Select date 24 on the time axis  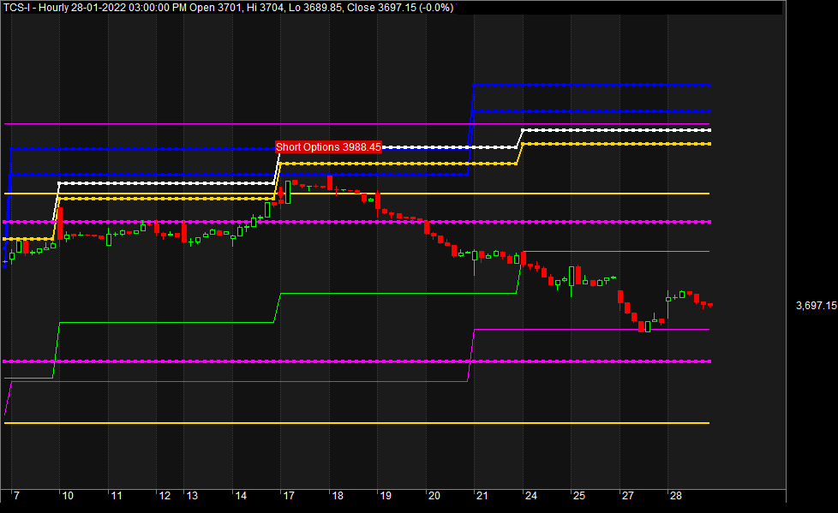pos(530,496)
